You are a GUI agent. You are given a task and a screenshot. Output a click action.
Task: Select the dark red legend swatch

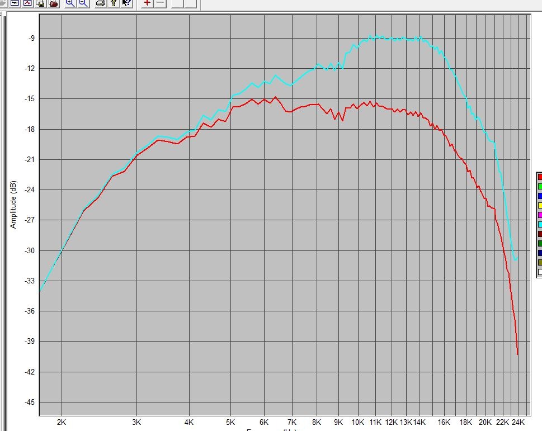[x=540, y=234]
